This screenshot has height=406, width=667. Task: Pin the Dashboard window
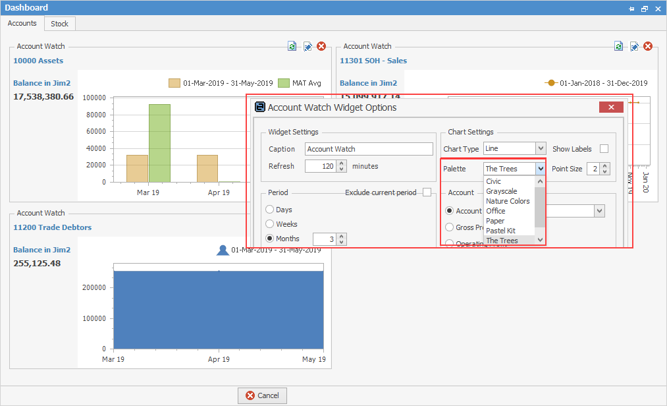631,9
